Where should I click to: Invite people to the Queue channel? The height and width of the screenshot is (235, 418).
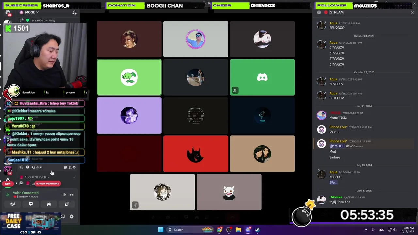(70, 167)
